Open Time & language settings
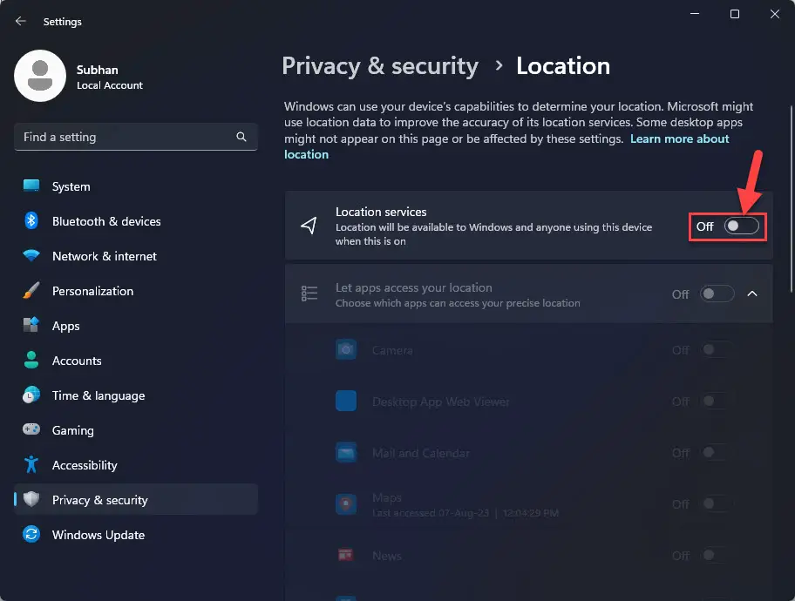The image size is (795, 601). (136, 395)
